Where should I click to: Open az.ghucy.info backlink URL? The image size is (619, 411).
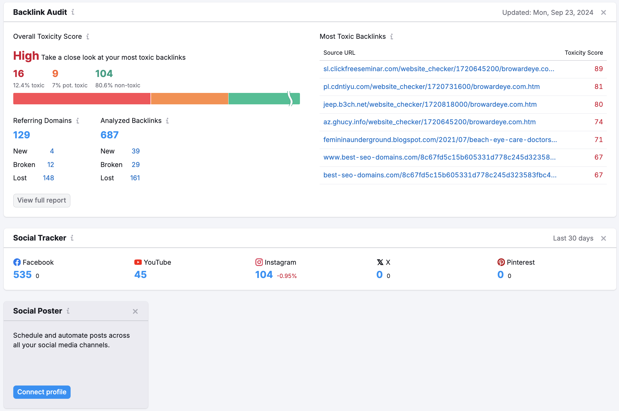(x=429, y=122)
